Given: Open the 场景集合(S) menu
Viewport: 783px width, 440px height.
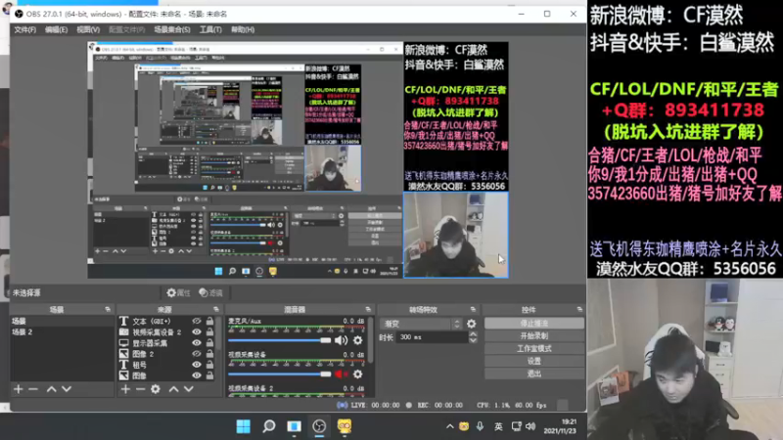Looking at the screenshot, I should click(x=172, y=30).
